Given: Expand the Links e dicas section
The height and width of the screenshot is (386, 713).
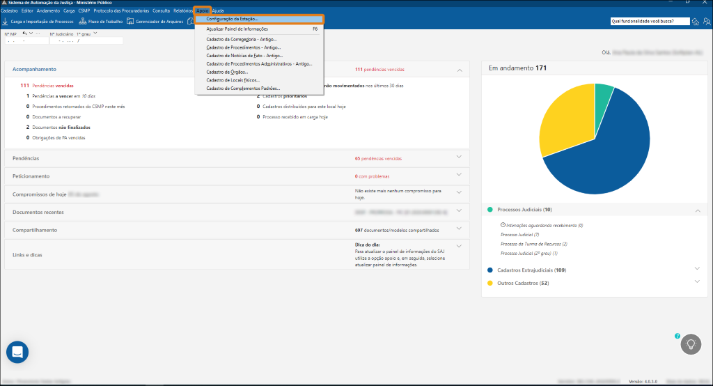Looking at the screenshot, I should tap(459, 246).
